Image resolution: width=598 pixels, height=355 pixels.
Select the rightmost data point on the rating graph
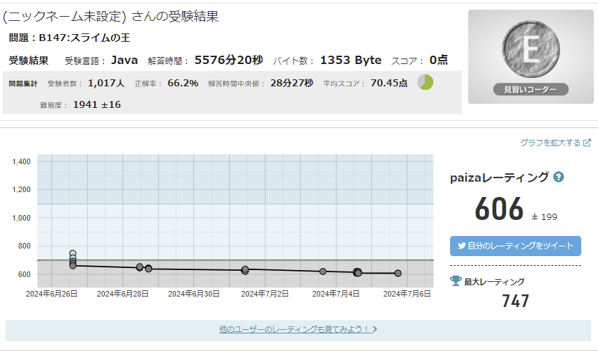(x=398, y=274)
